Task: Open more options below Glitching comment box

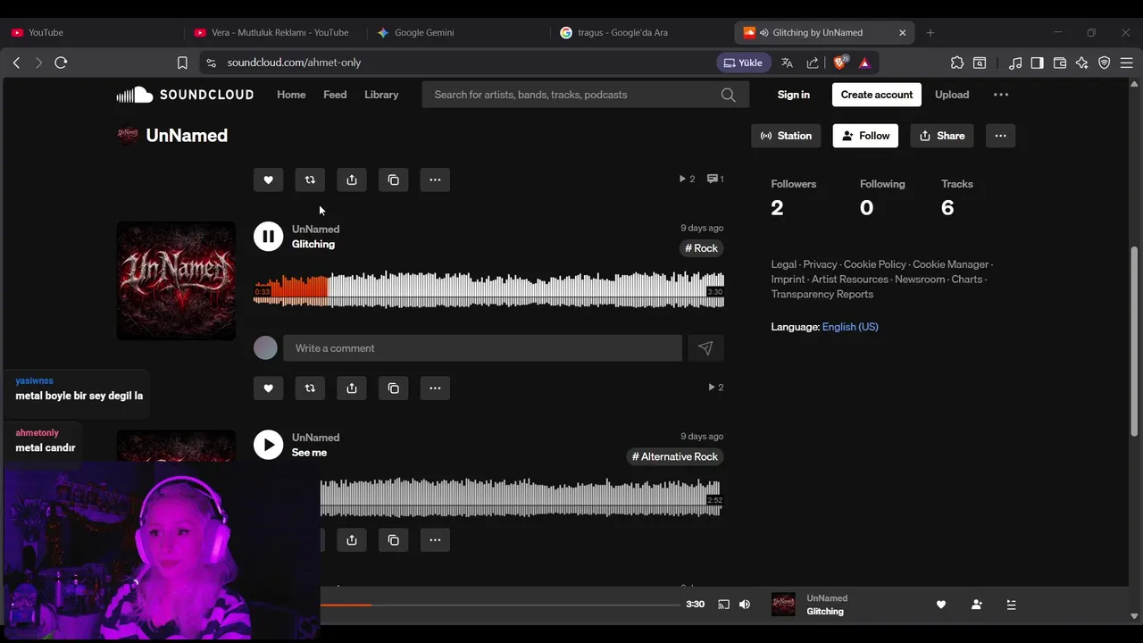Action: point(435,388)
